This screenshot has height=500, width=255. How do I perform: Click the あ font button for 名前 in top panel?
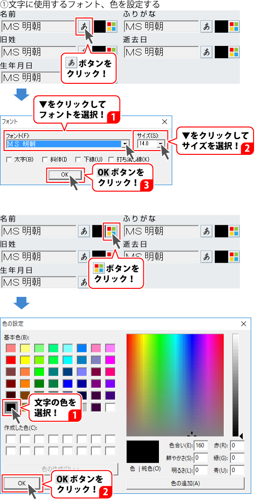coord(84,26)
